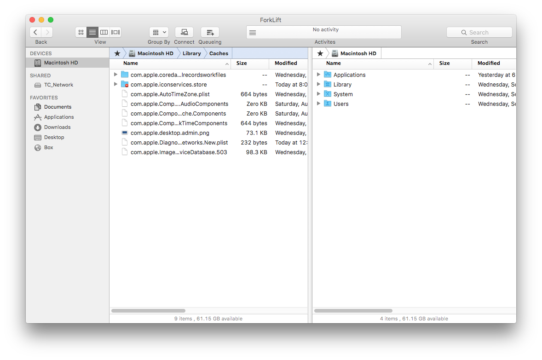Select com.apple.desktop.admin.png image icon

point(125,133)
